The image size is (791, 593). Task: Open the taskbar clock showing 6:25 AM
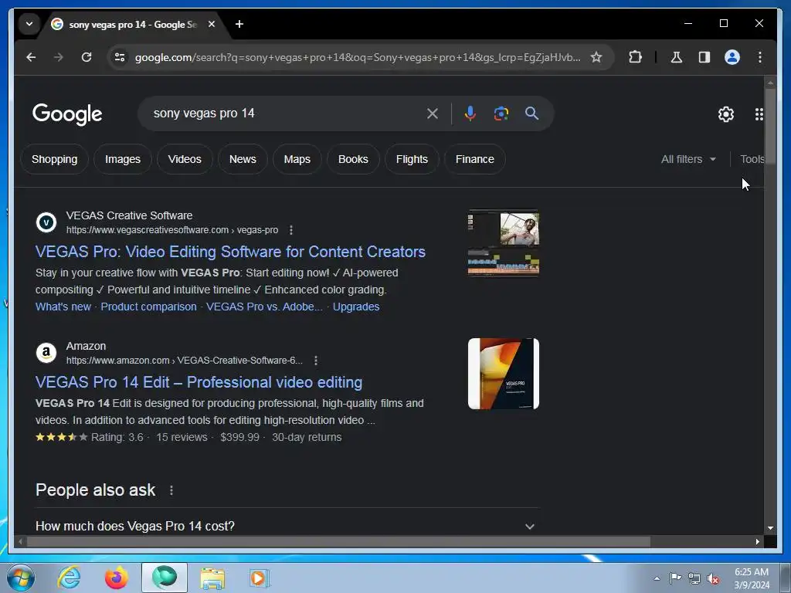click(x=751, y=578)
